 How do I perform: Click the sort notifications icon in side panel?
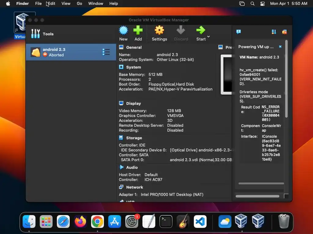click(x=274, y=32)
